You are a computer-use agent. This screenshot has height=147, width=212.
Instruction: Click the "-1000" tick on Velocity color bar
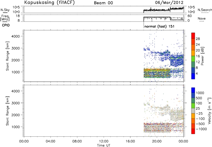201,129
